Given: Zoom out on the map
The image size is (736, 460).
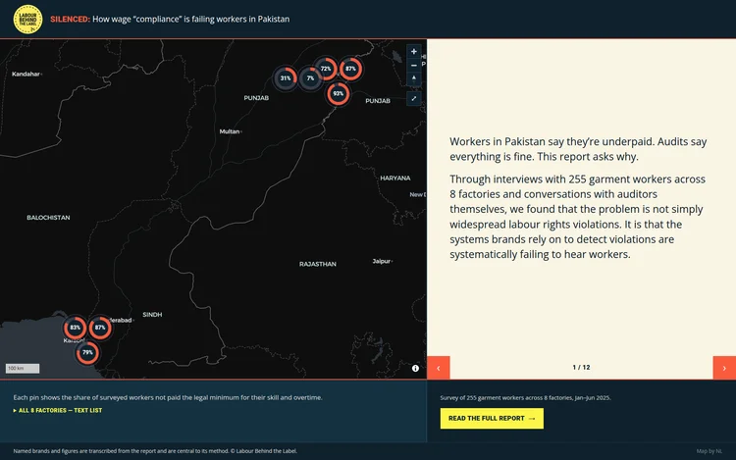Looking at the screenshot, I should click(413, 65).
